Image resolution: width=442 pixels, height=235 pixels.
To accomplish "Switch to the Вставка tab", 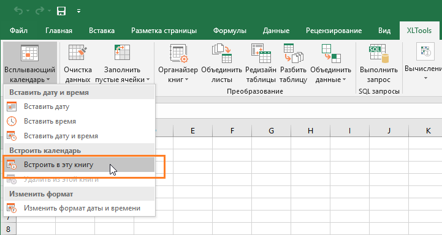I will 102,31.
